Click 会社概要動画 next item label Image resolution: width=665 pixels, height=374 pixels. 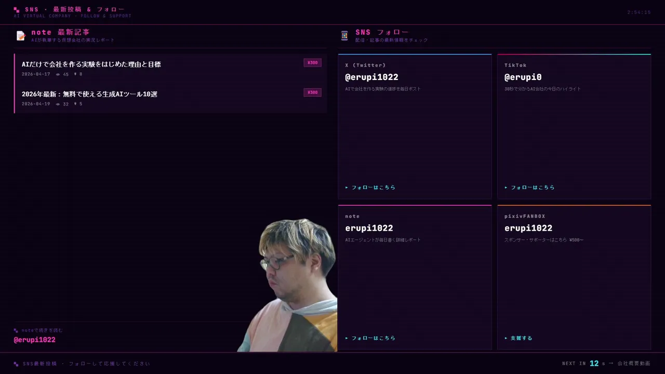coord(634,364)
